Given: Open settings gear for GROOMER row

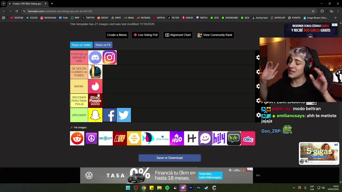Looking at the screenshot, I should (x=258, y=115).
